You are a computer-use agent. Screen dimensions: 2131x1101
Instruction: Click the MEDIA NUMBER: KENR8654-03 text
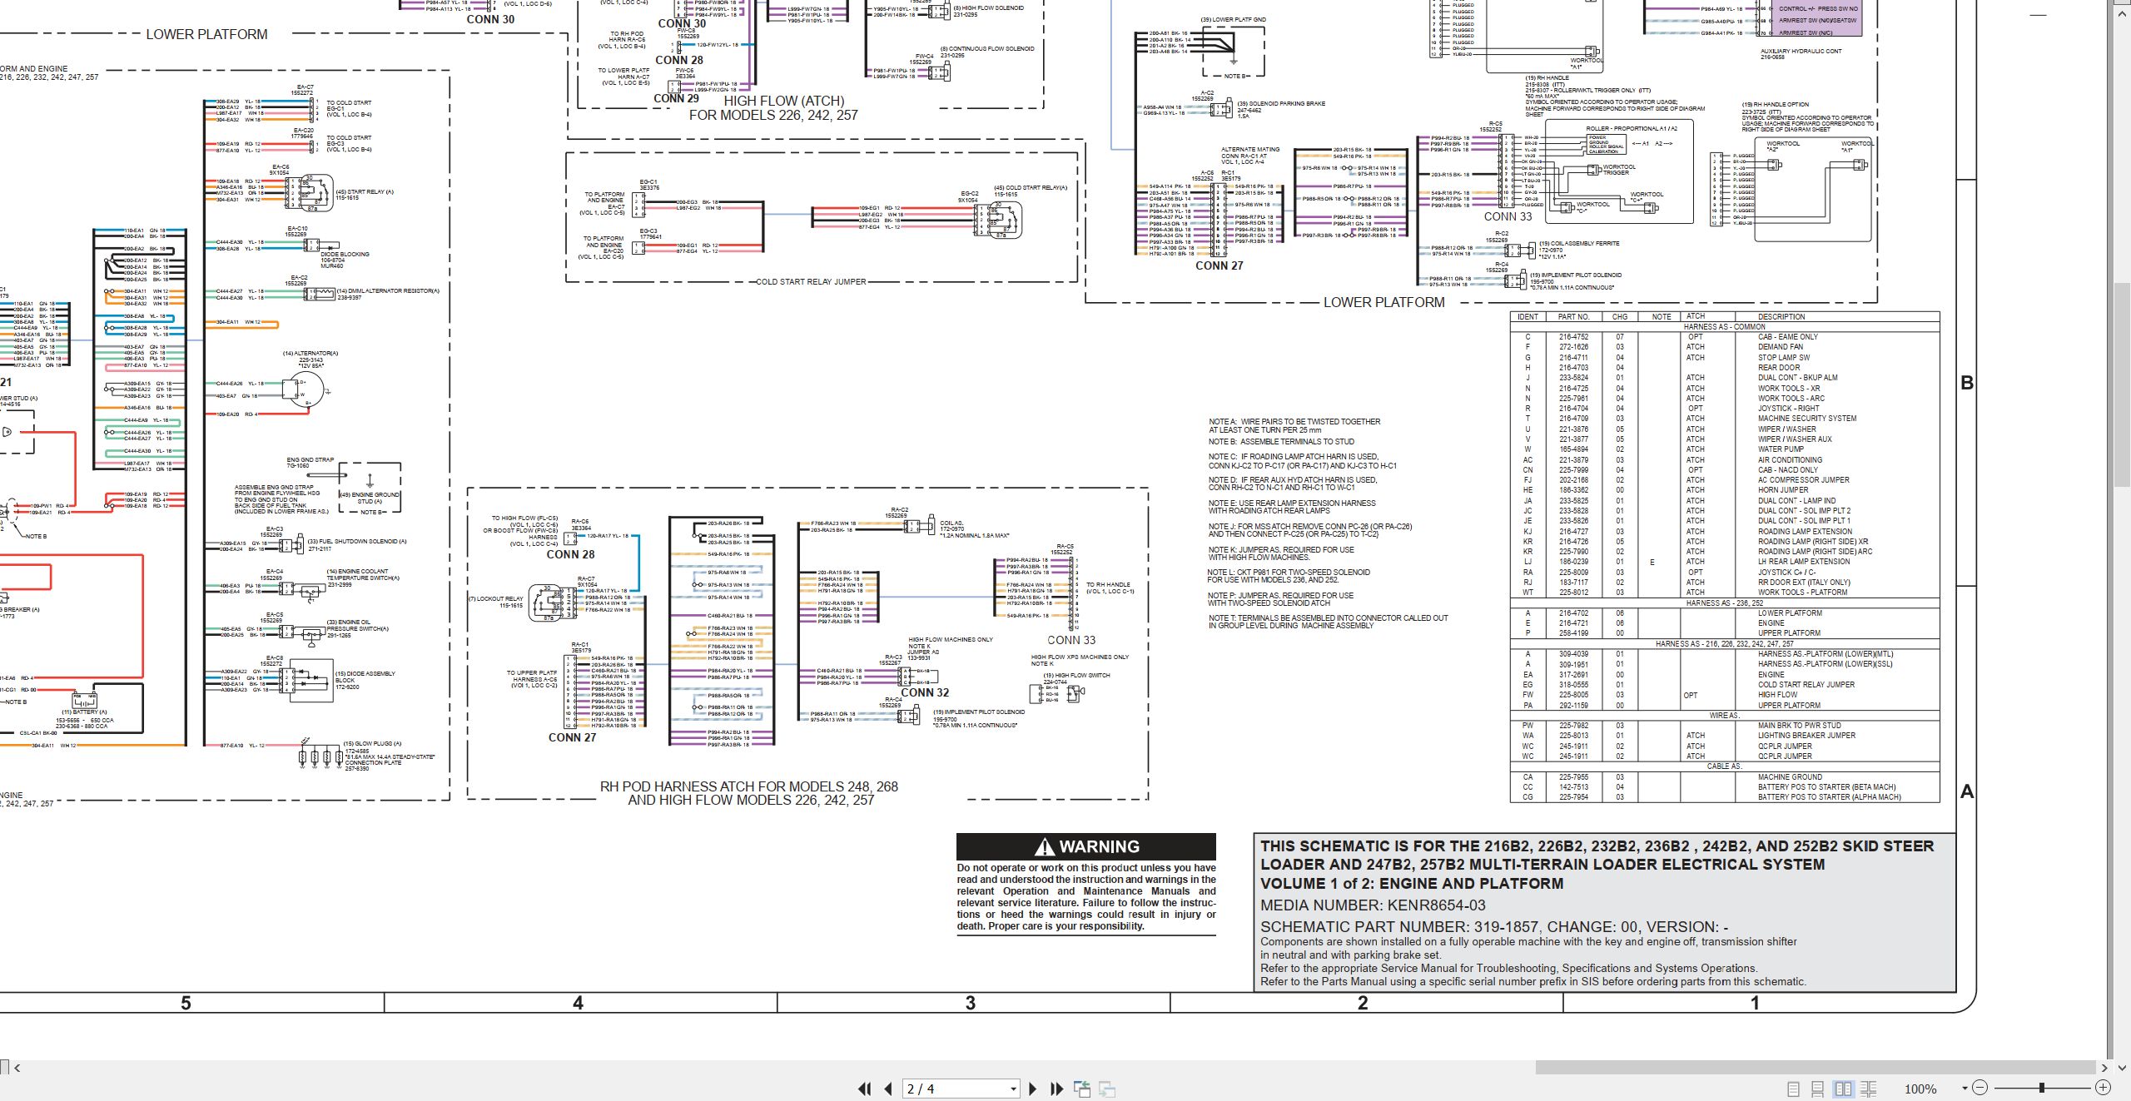point(1373,905)
